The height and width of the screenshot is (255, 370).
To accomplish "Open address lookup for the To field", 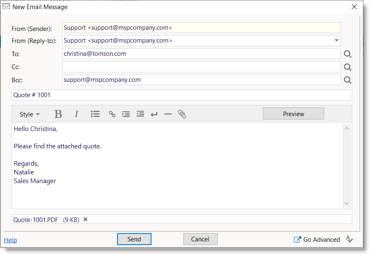I will (348, 54).
